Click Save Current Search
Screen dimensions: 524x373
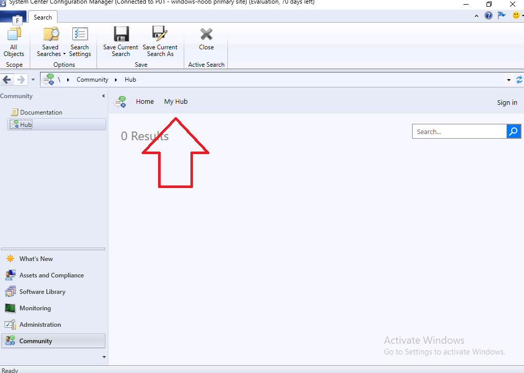(x=121, y=42)
